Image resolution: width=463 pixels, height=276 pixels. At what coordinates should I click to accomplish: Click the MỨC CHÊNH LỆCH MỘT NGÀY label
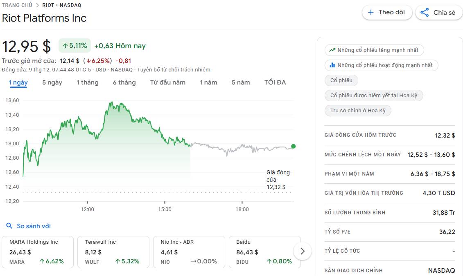pyautogui.click(x=363, y=154)
